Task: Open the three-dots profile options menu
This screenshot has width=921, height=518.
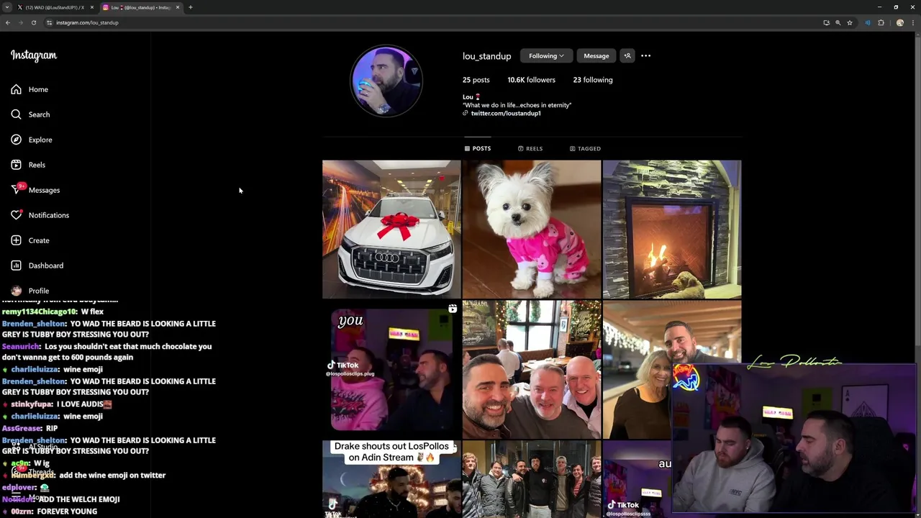Action: click(x=645, y=55)
